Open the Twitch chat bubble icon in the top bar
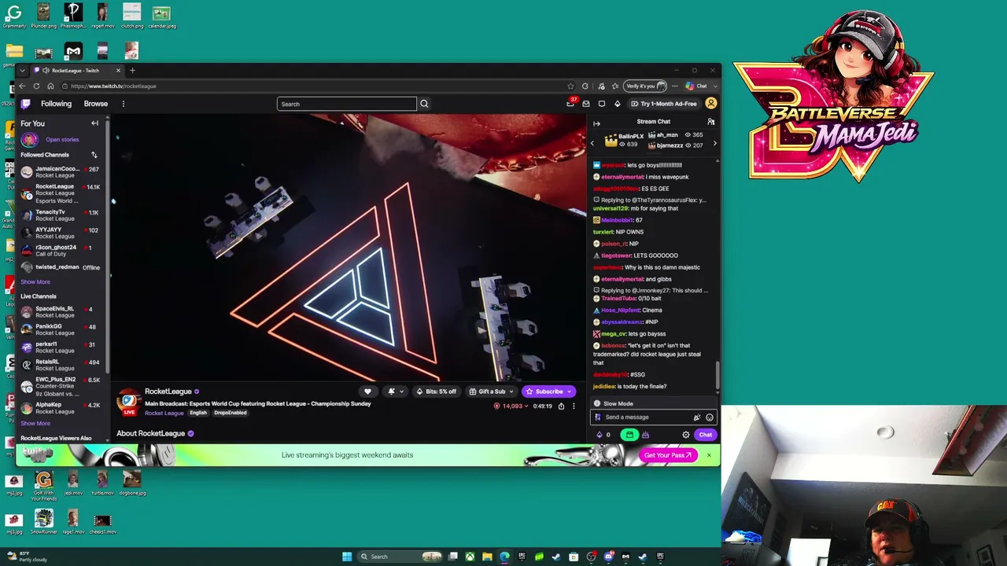 (602, 104)
